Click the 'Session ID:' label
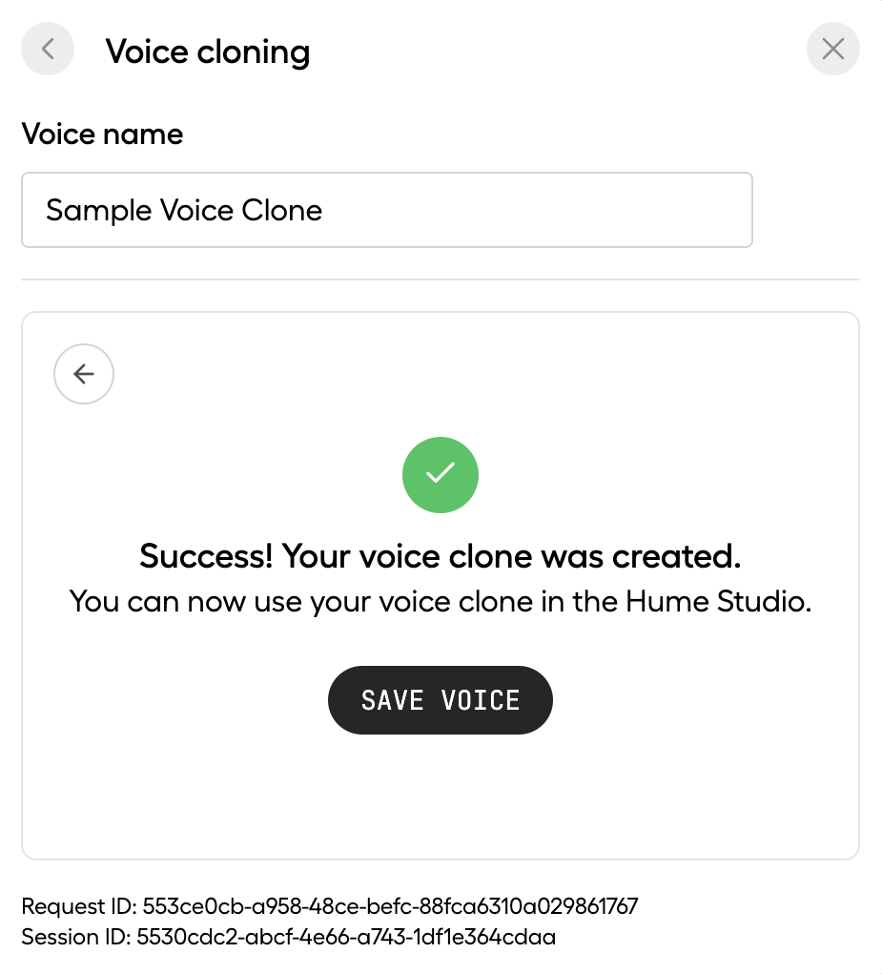The image size is (882, 974). [x=75, y=937]
